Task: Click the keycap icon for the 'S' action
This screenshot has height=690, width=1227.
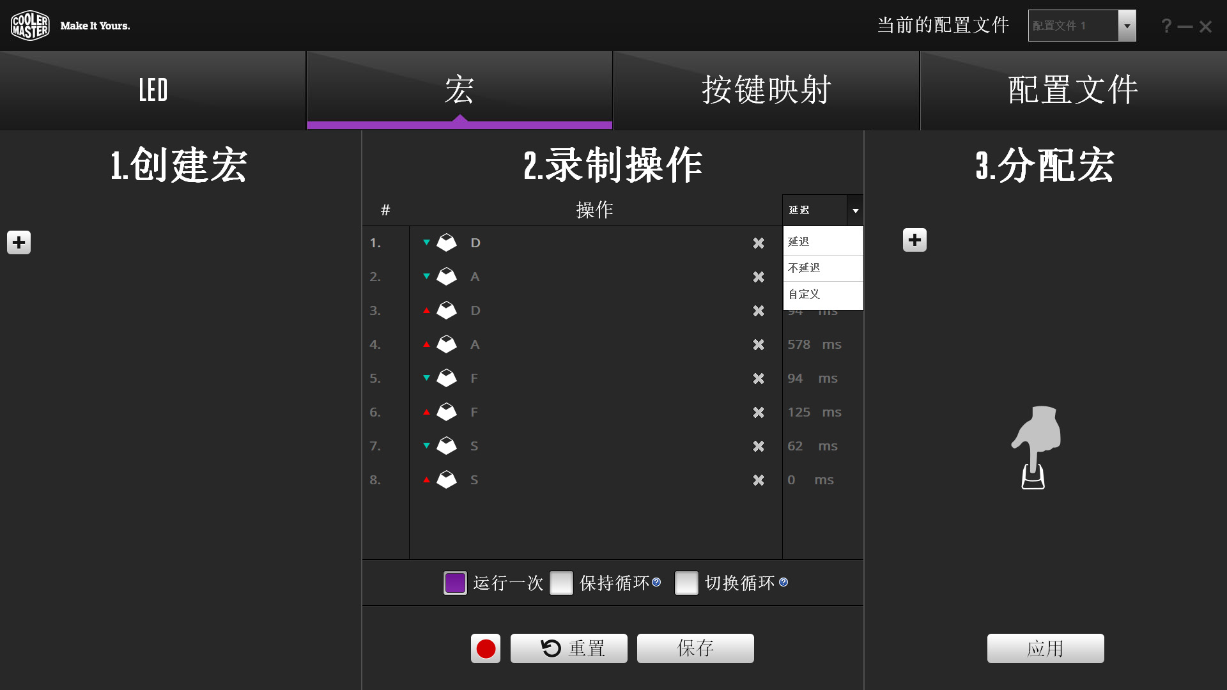Action: [x=447, y=446]
